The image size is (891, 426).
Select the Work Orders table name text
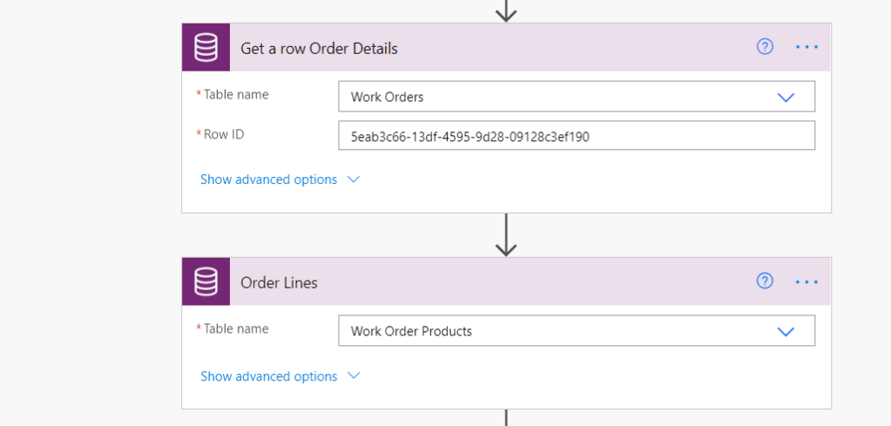387,98
